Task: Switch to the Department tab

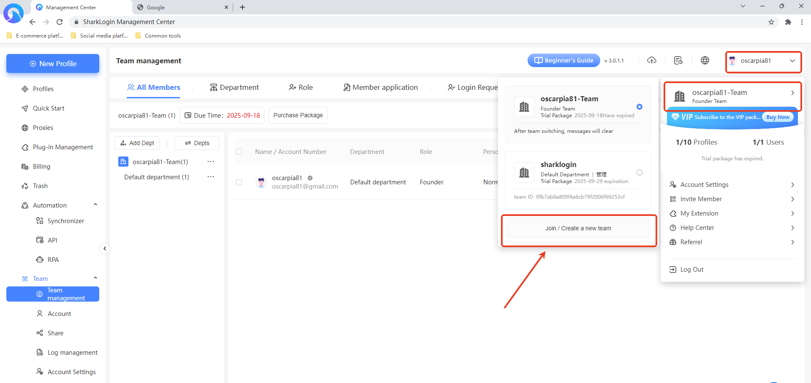Action: (x=234, y=87)
